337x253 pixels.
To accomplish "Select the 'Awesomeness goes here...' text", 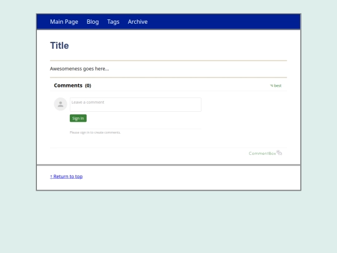I will pos(79,69).
